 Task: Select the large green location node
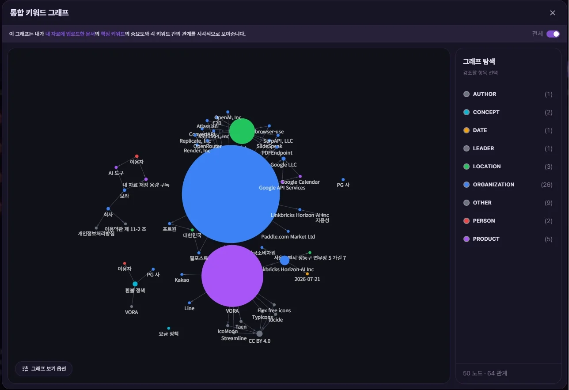242,131
